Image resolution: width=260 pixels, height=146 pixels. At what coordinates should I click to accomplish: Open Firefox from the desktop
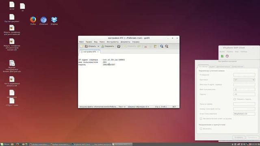[x=33, y=21]
